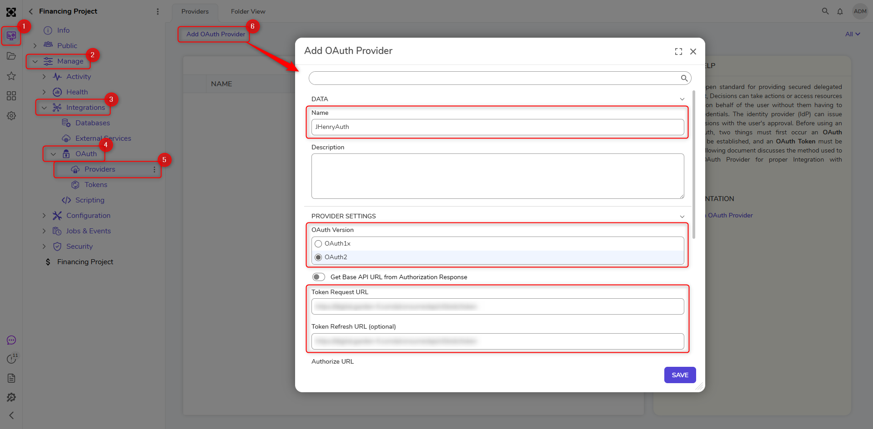Open the folders sidebar icon
Viewport: 873px width, 429px height.
click(11, 56)
